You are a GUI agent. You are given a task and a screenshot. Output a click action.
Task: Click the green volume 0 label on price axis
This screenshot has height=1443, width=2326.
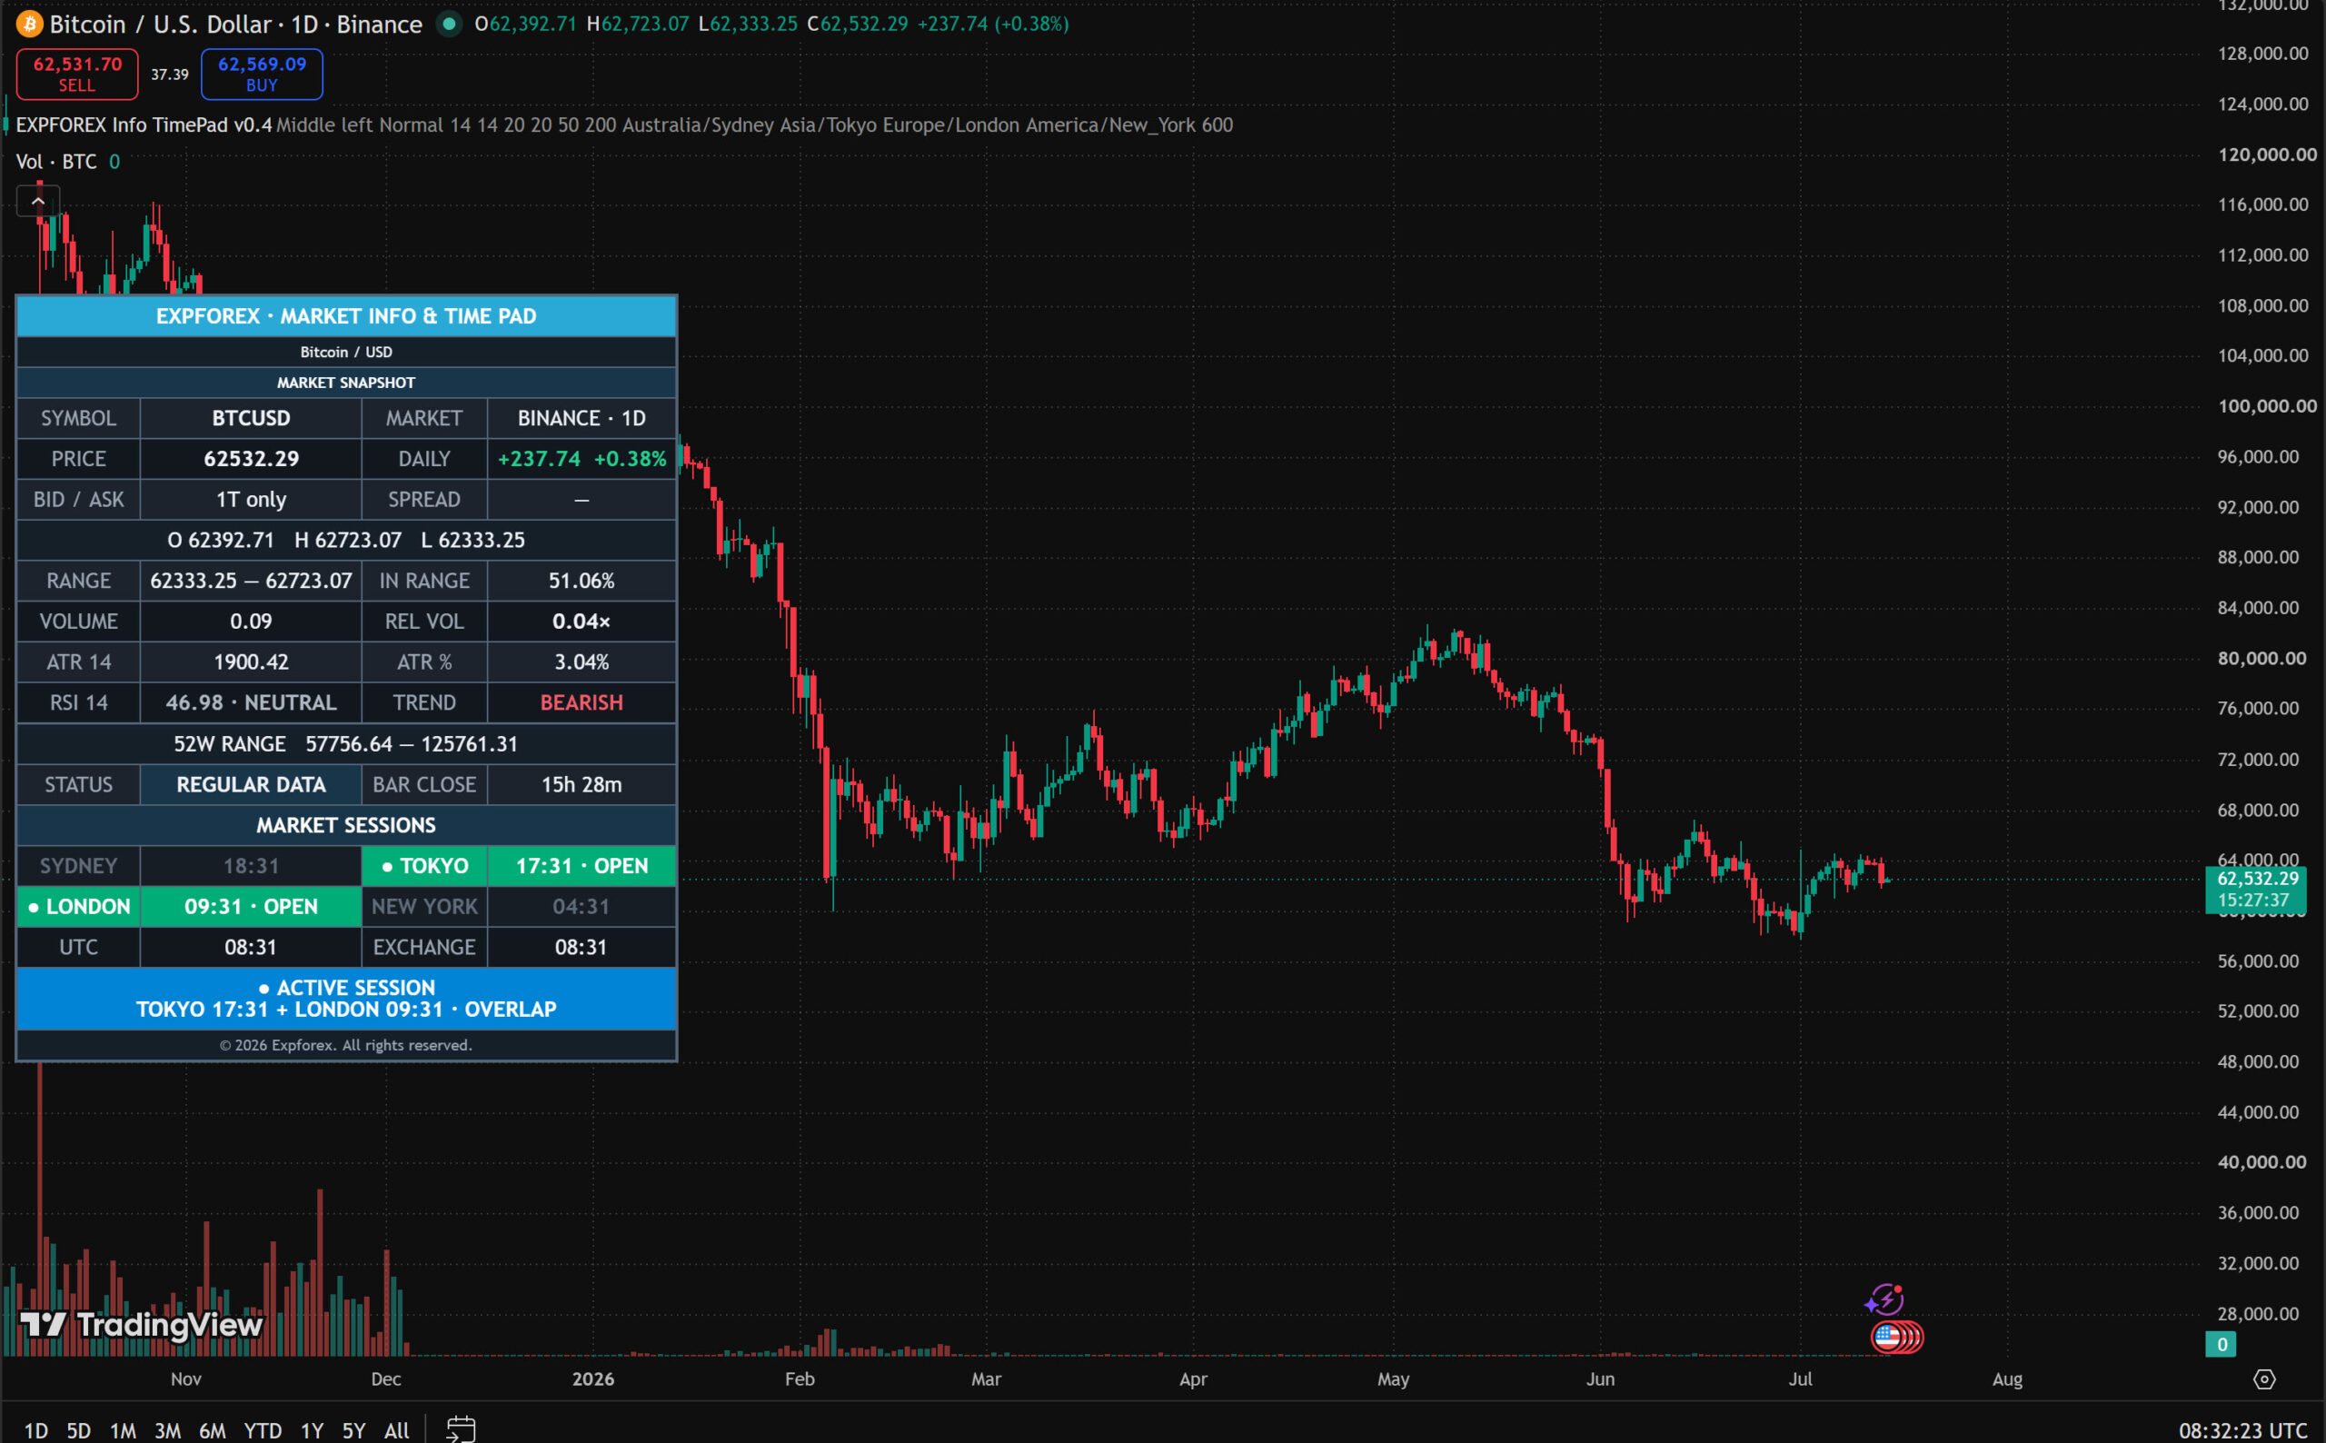2221,1344
